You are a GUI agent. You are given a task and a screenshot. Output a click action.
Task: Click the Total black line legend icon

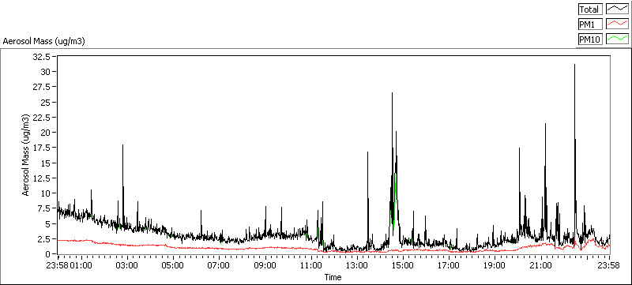[617, 9]
